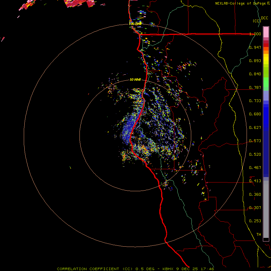Select the 0.467 scale value
The image size is (271, 271).
click(255, 168)
